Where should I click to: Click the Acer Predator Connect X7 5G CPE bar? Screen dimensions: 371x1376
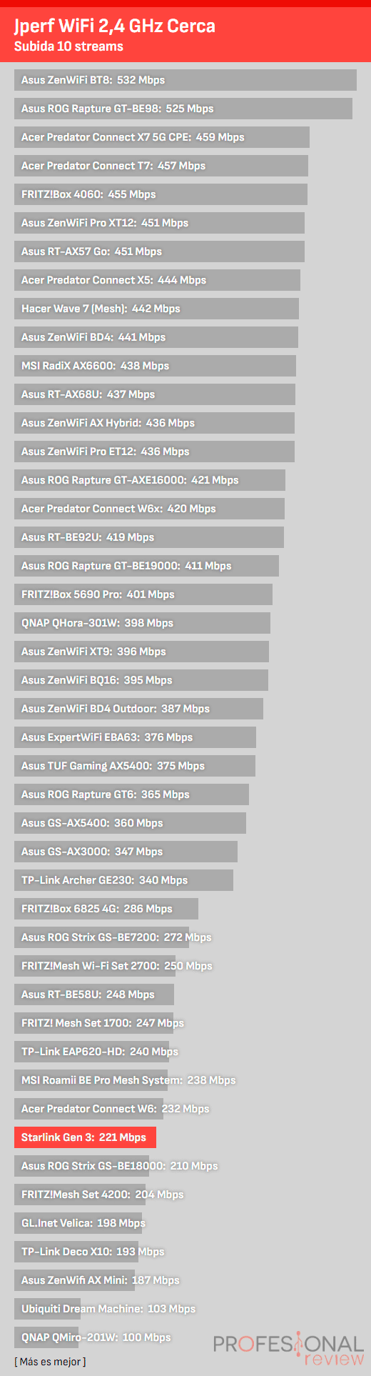(162, 137)
